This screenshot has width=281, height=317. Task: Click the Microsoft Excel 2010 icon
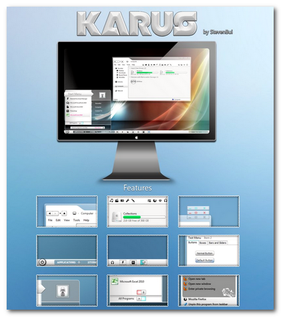(114, 282)
